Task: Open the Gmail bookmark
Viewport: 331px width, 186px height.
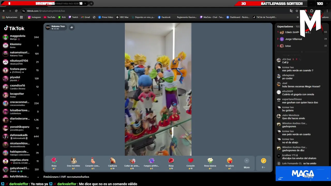Action: (x=85, y=17)
